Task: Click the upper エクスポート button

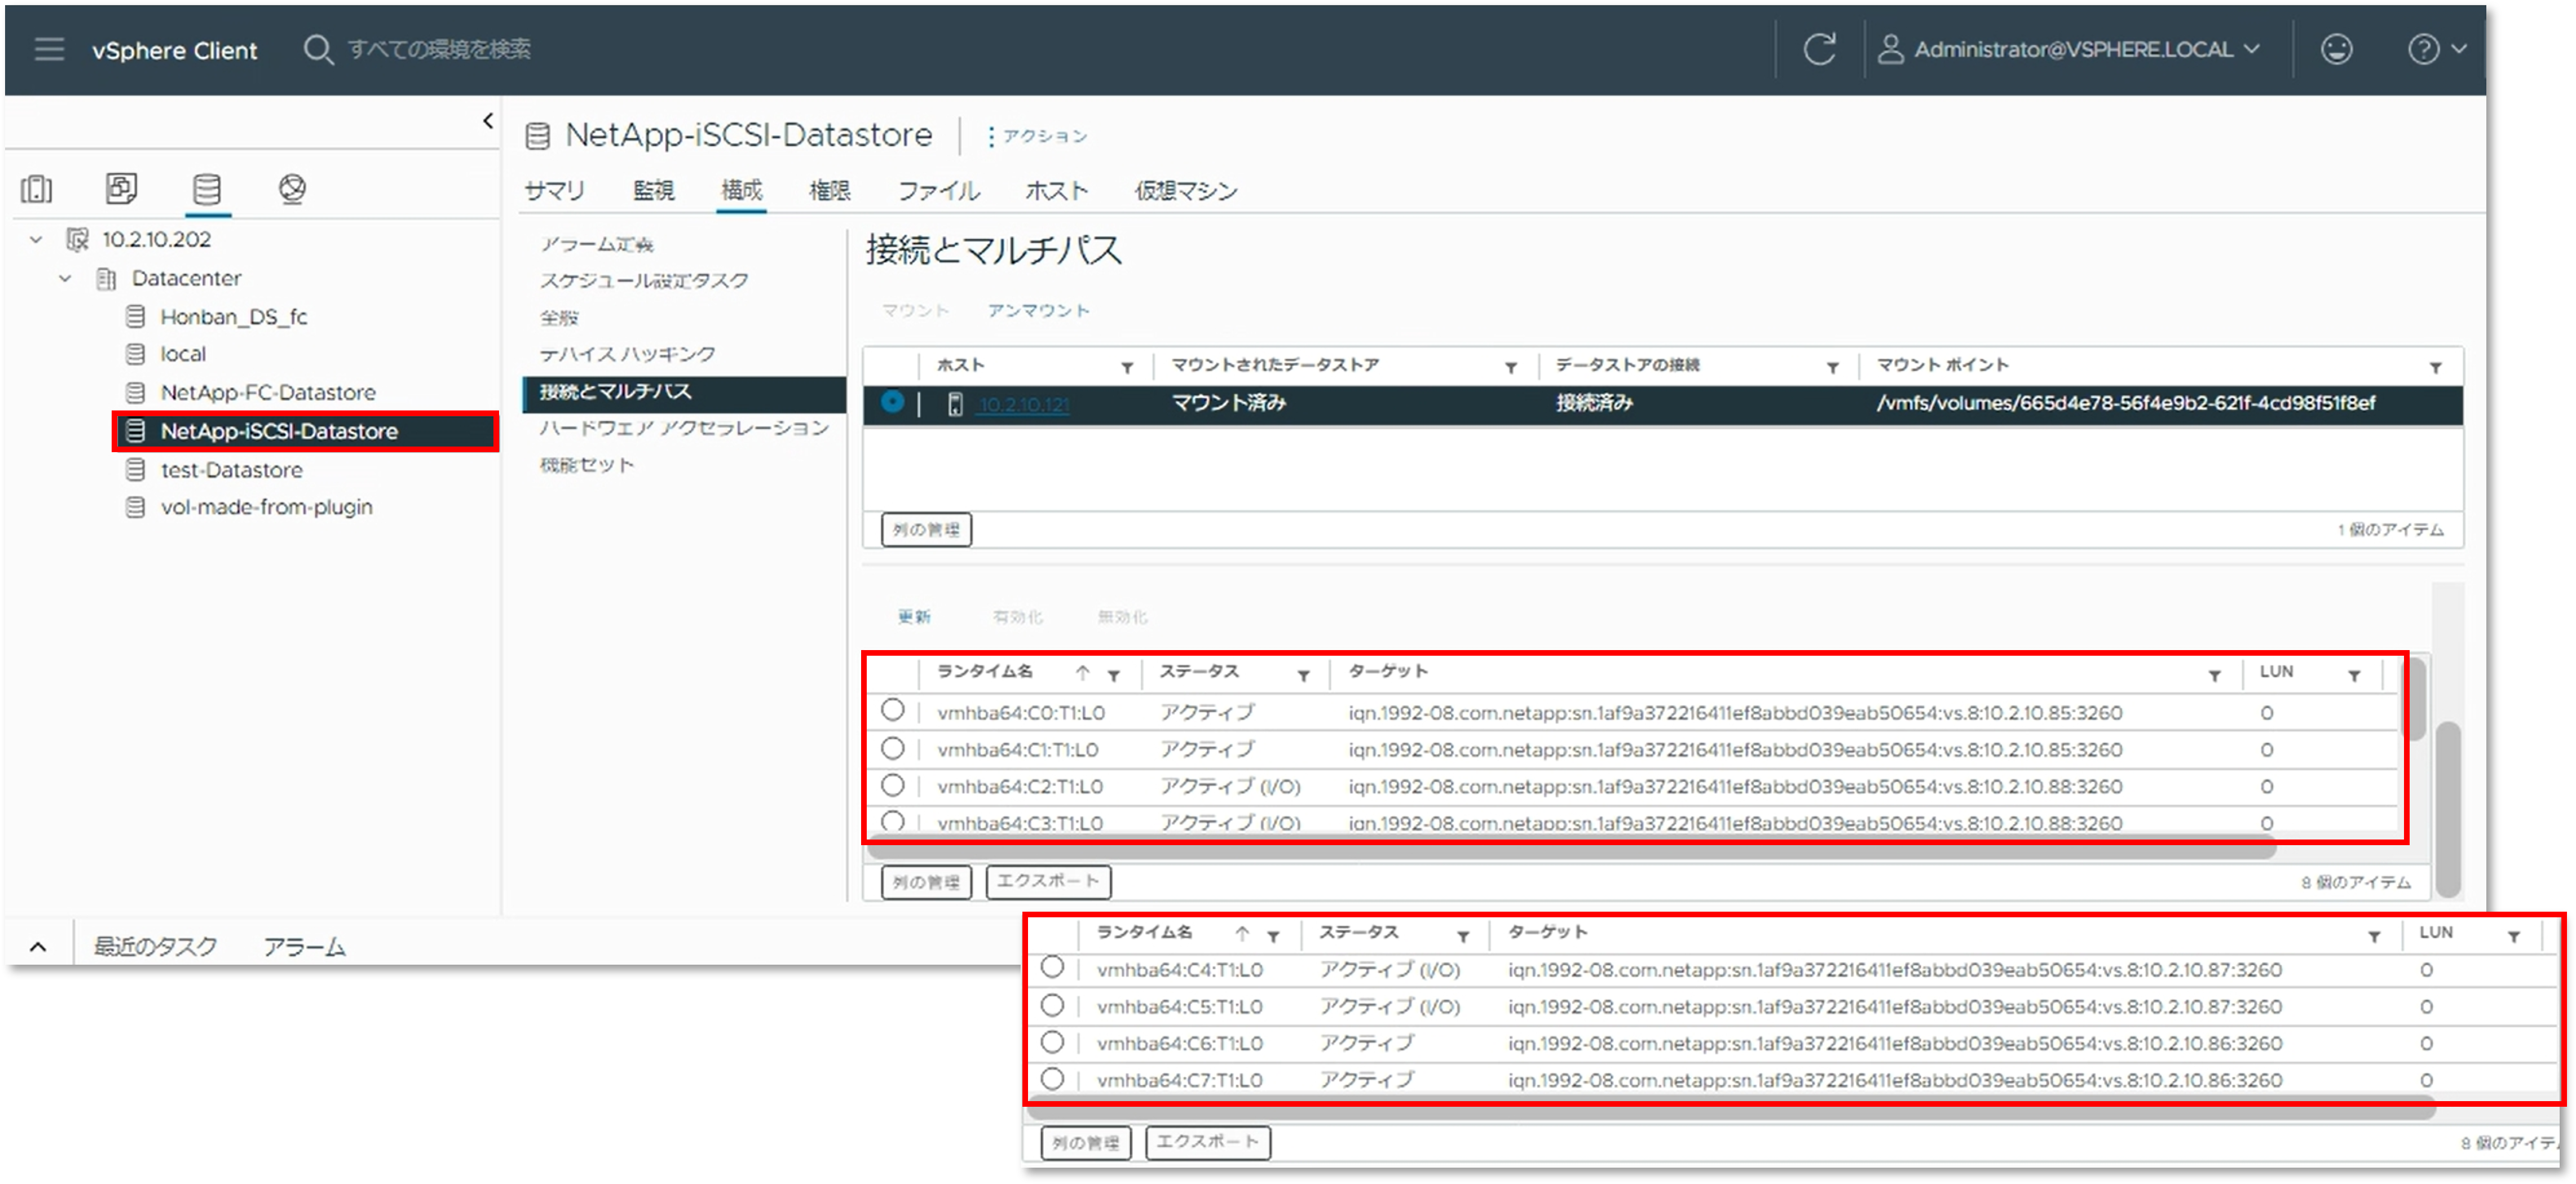Action: pyautogui.click(x=1048, y=881)
